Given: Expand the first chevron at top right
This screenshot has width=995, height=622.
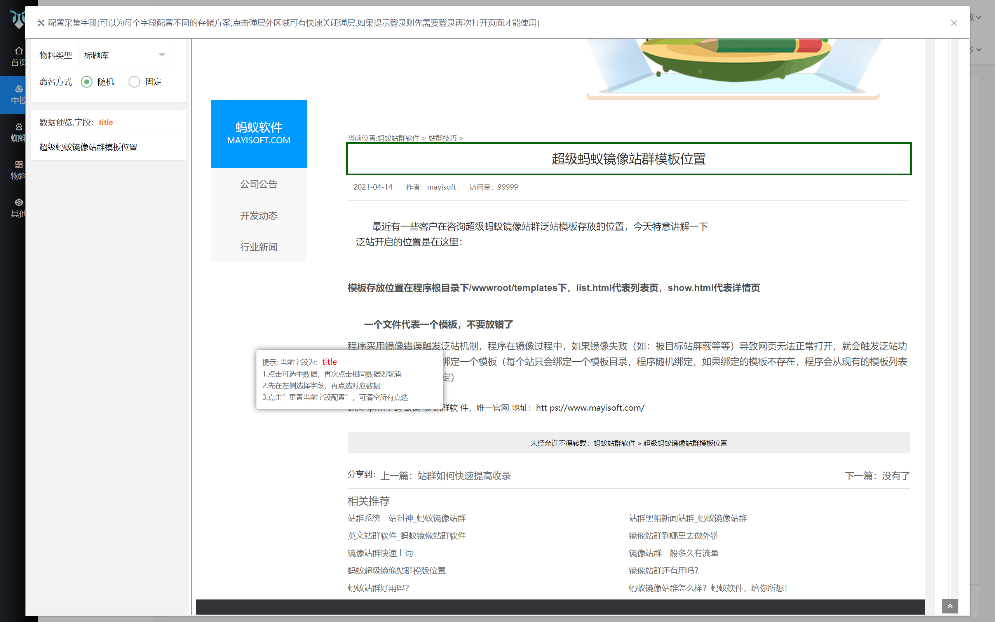Looking at the screenshot, I should [x=978, y=17].
